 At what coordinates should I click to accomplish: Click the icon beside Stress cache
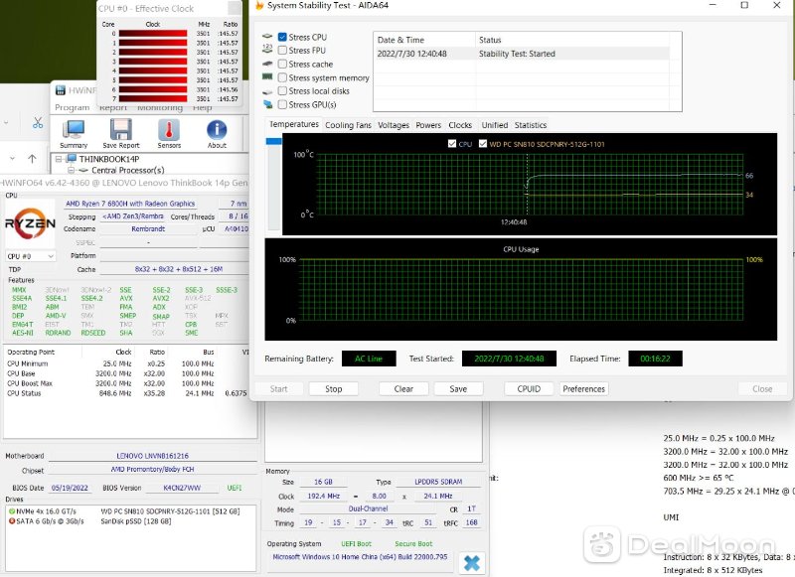pos(267,64)
